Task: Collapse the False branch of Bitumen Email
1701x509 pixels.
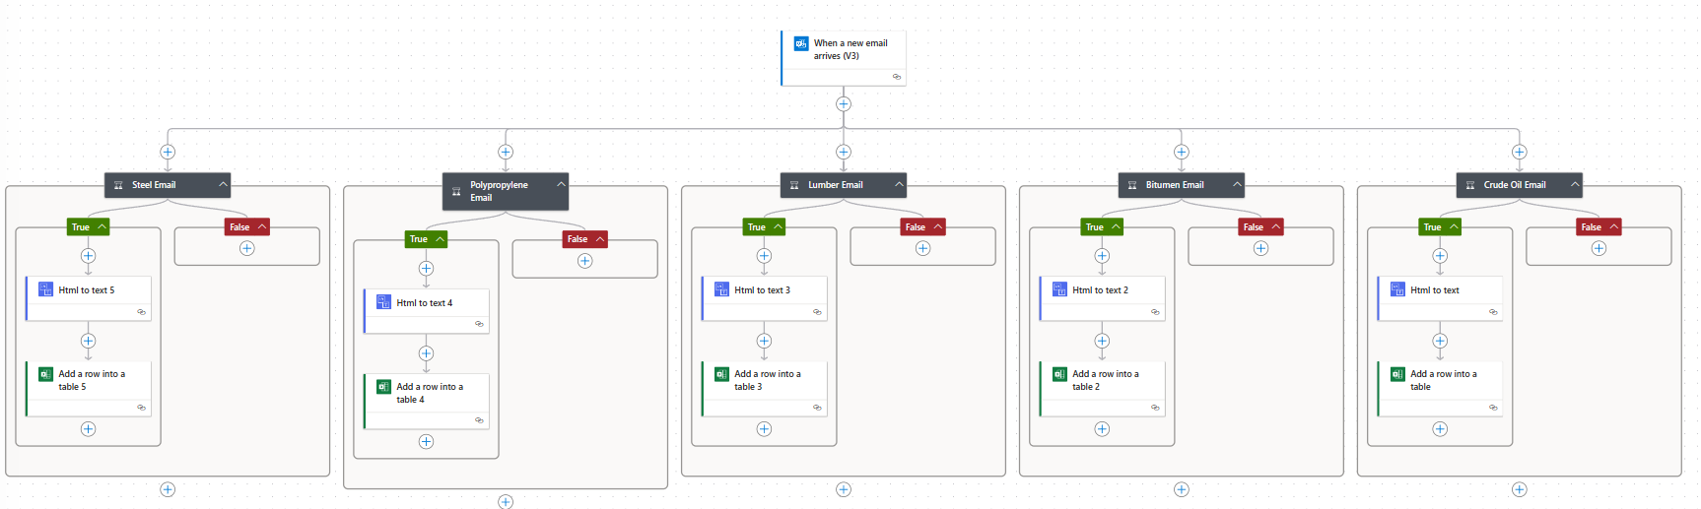Action: [x=1276, y=226]
